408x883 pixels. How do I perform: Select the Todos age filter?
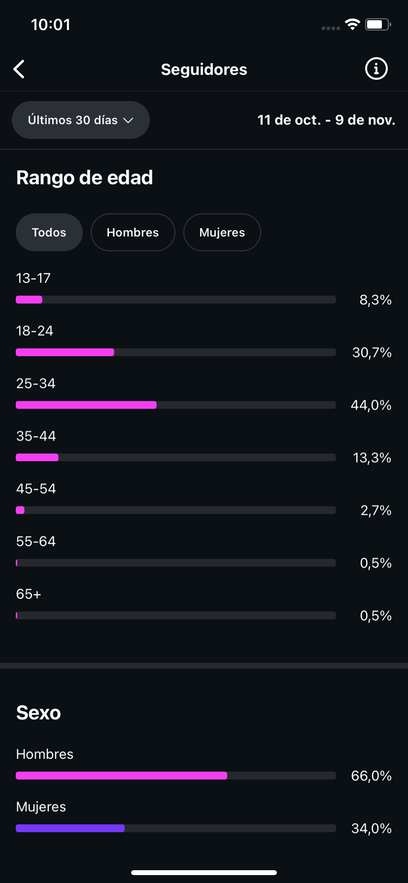tap(49, 233)
